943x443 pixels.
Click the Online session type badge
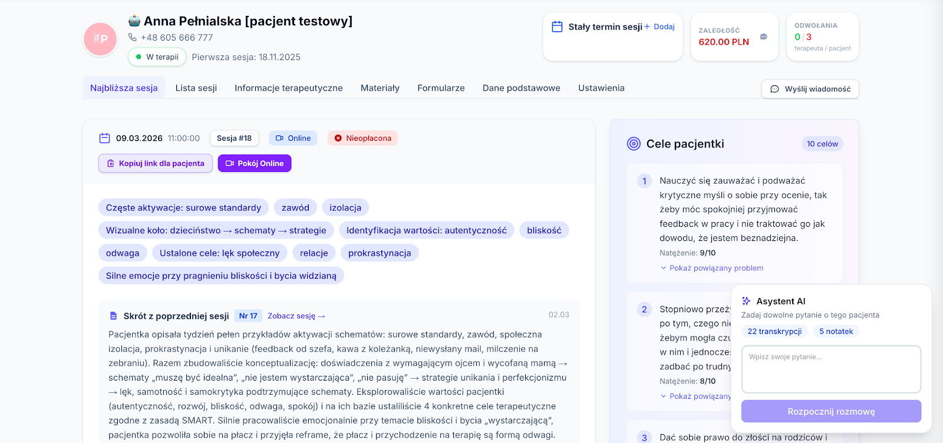point(293,138)
